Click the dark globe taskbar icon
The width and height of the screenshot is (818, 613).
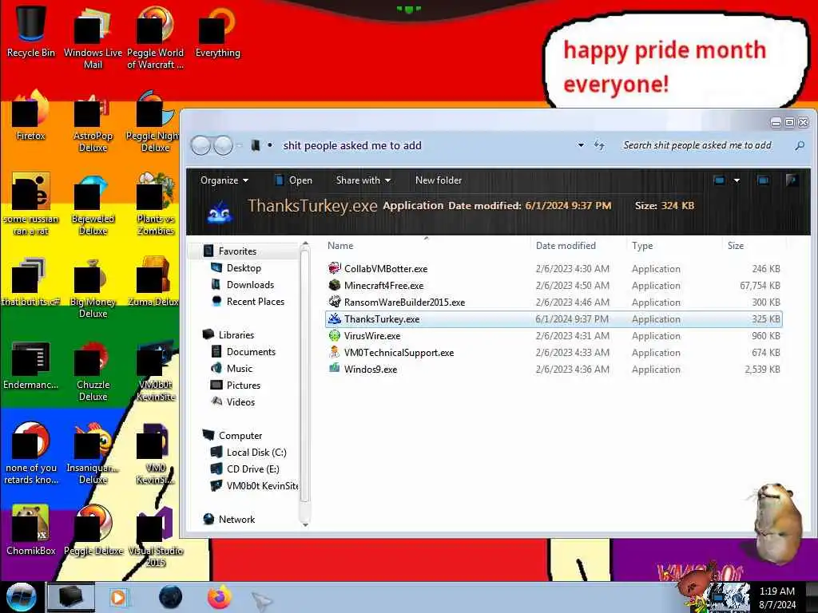coord(170,597)
